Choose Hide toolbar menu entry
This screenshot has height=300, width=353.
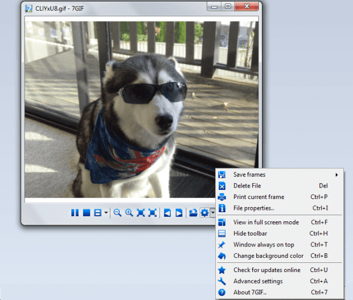280,233
